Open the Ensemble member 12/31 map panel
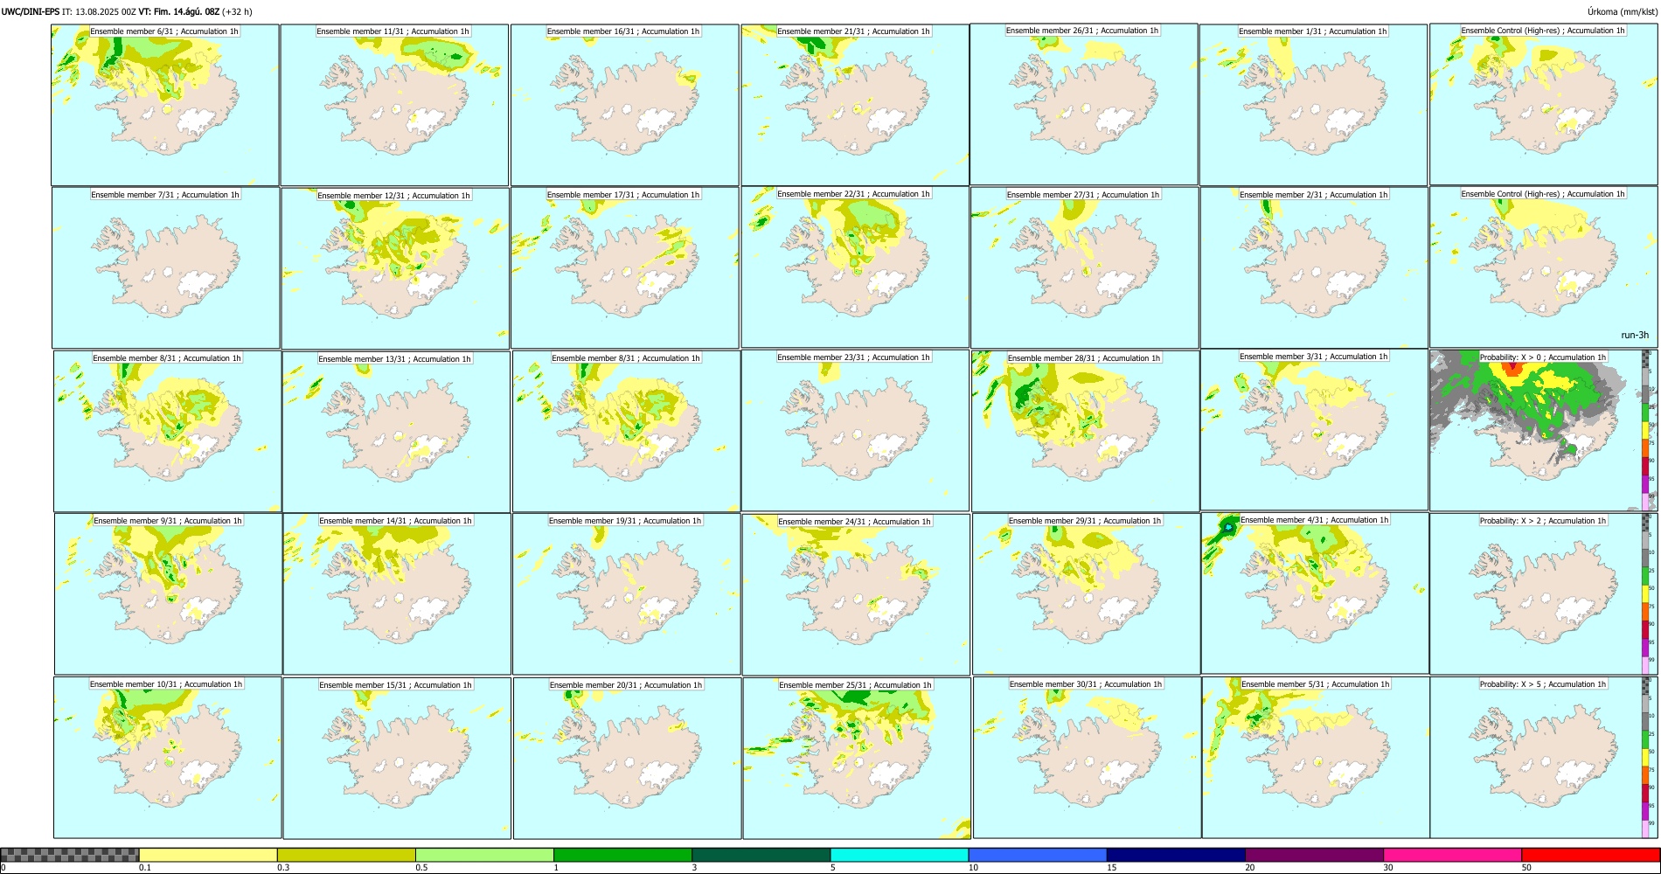The width and height of the screenshot is (1661, 874). click(395, 268)
